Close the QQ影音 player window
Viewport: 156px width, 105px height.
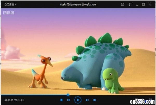(150, 4)
